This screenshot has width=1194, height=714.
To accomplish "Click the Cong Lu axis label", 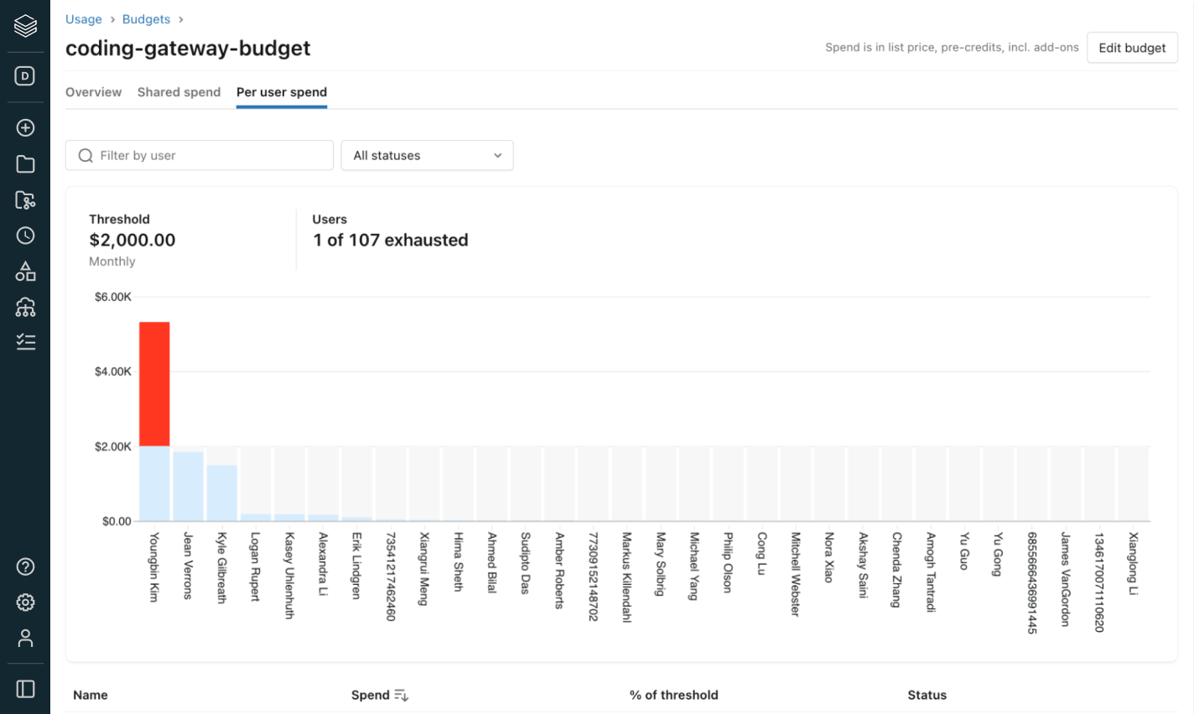I will click(x=761, y=553).
